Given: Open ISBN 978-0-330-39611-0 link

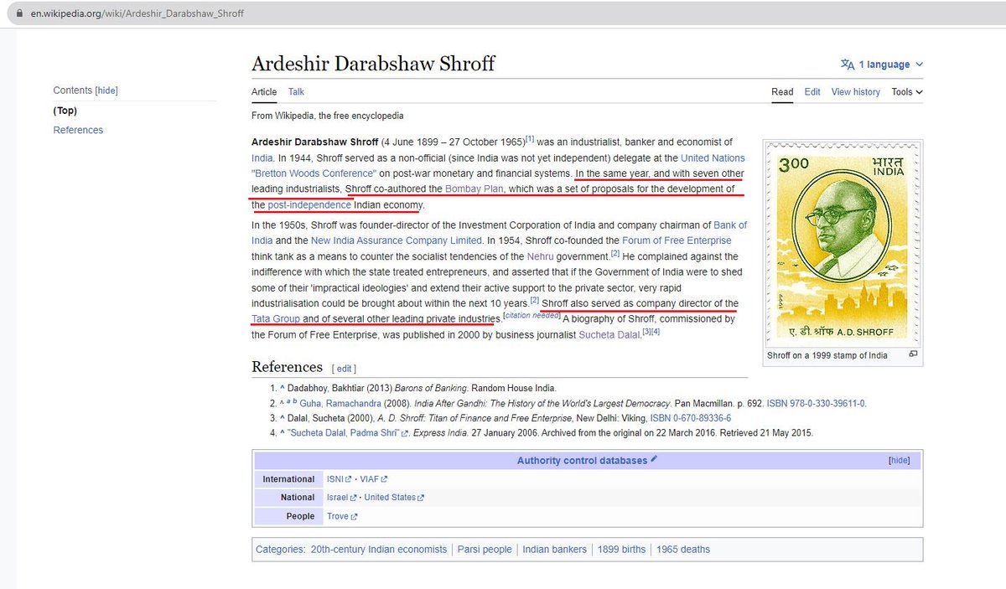Looking at the screenshot, I should [x=816, y=403].
